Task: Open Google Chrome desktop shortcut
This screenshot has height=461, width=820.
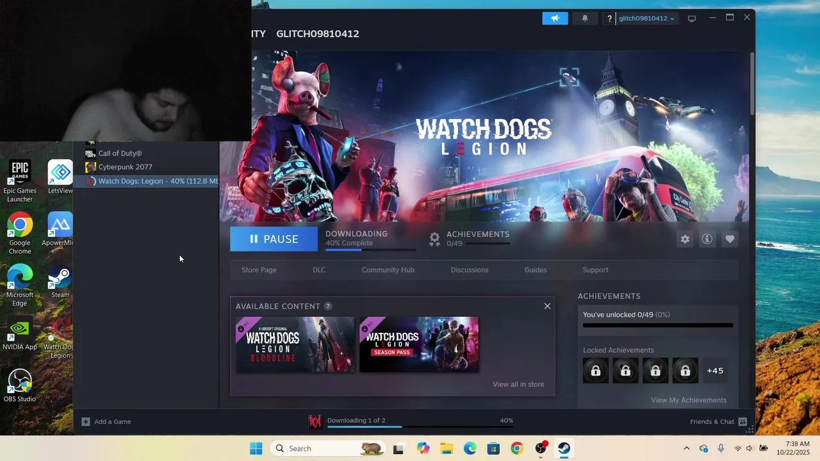Action: click(20, 233)
